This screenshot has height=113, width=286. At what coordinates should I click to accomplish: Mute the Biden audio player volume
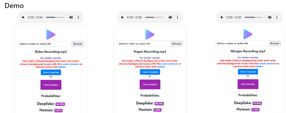click(x=71, y=17)
